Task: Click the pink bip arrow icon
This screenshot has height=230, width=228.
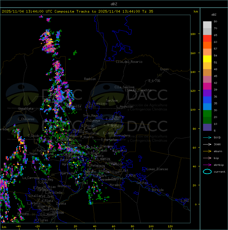Action: coord(207,158)
